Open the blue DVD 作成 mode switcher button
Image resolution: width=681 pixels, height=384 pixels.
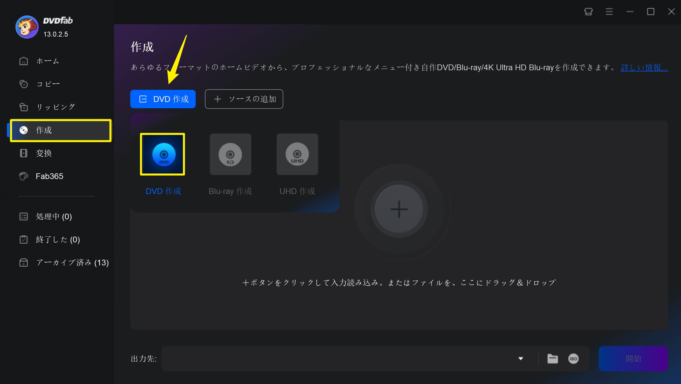tap(163, 99)
